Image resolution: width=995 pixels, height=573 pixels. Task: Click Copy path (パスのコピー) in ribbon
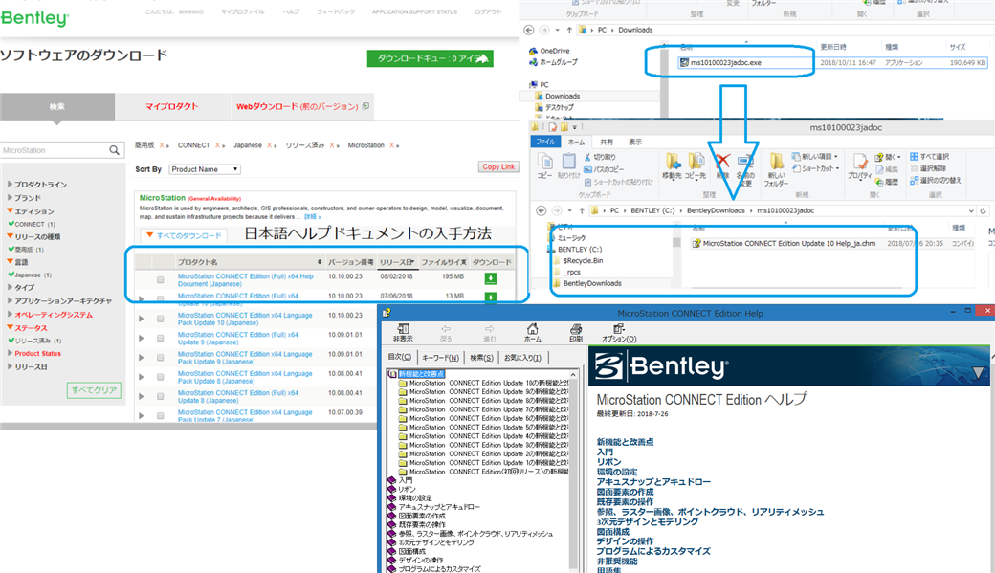(x=604, y=169)
